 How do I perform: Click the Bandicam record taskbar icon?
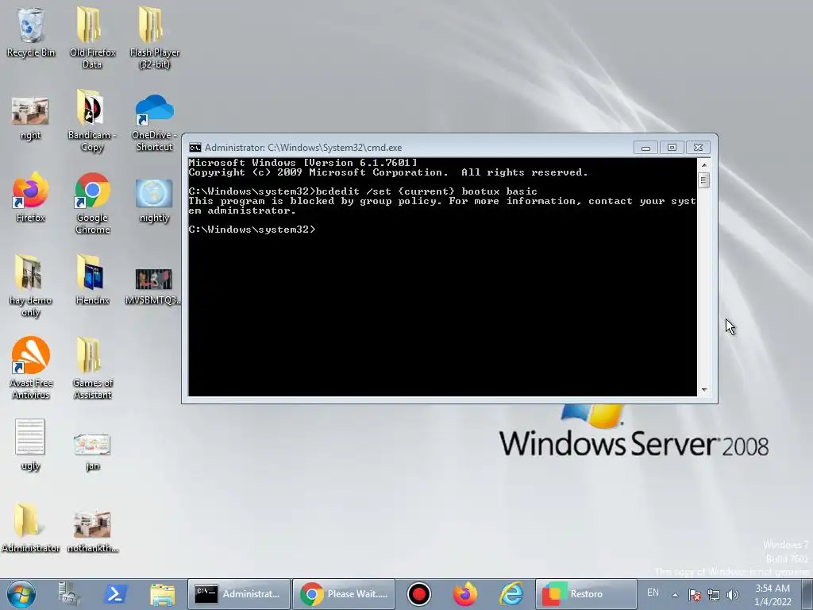419,594
